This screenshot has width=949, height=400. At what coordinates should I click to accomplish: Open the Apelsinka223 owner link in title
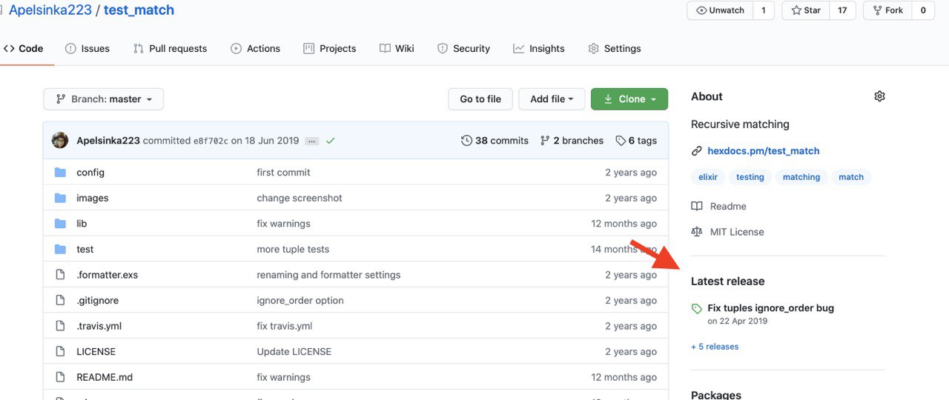[50, 10]
